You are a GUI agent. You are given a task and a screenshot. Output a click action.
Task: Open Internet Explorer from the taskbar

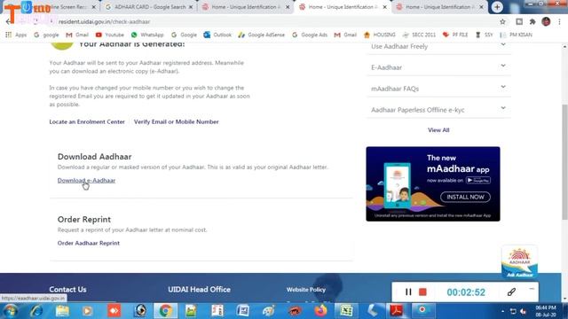click(36, 311)
